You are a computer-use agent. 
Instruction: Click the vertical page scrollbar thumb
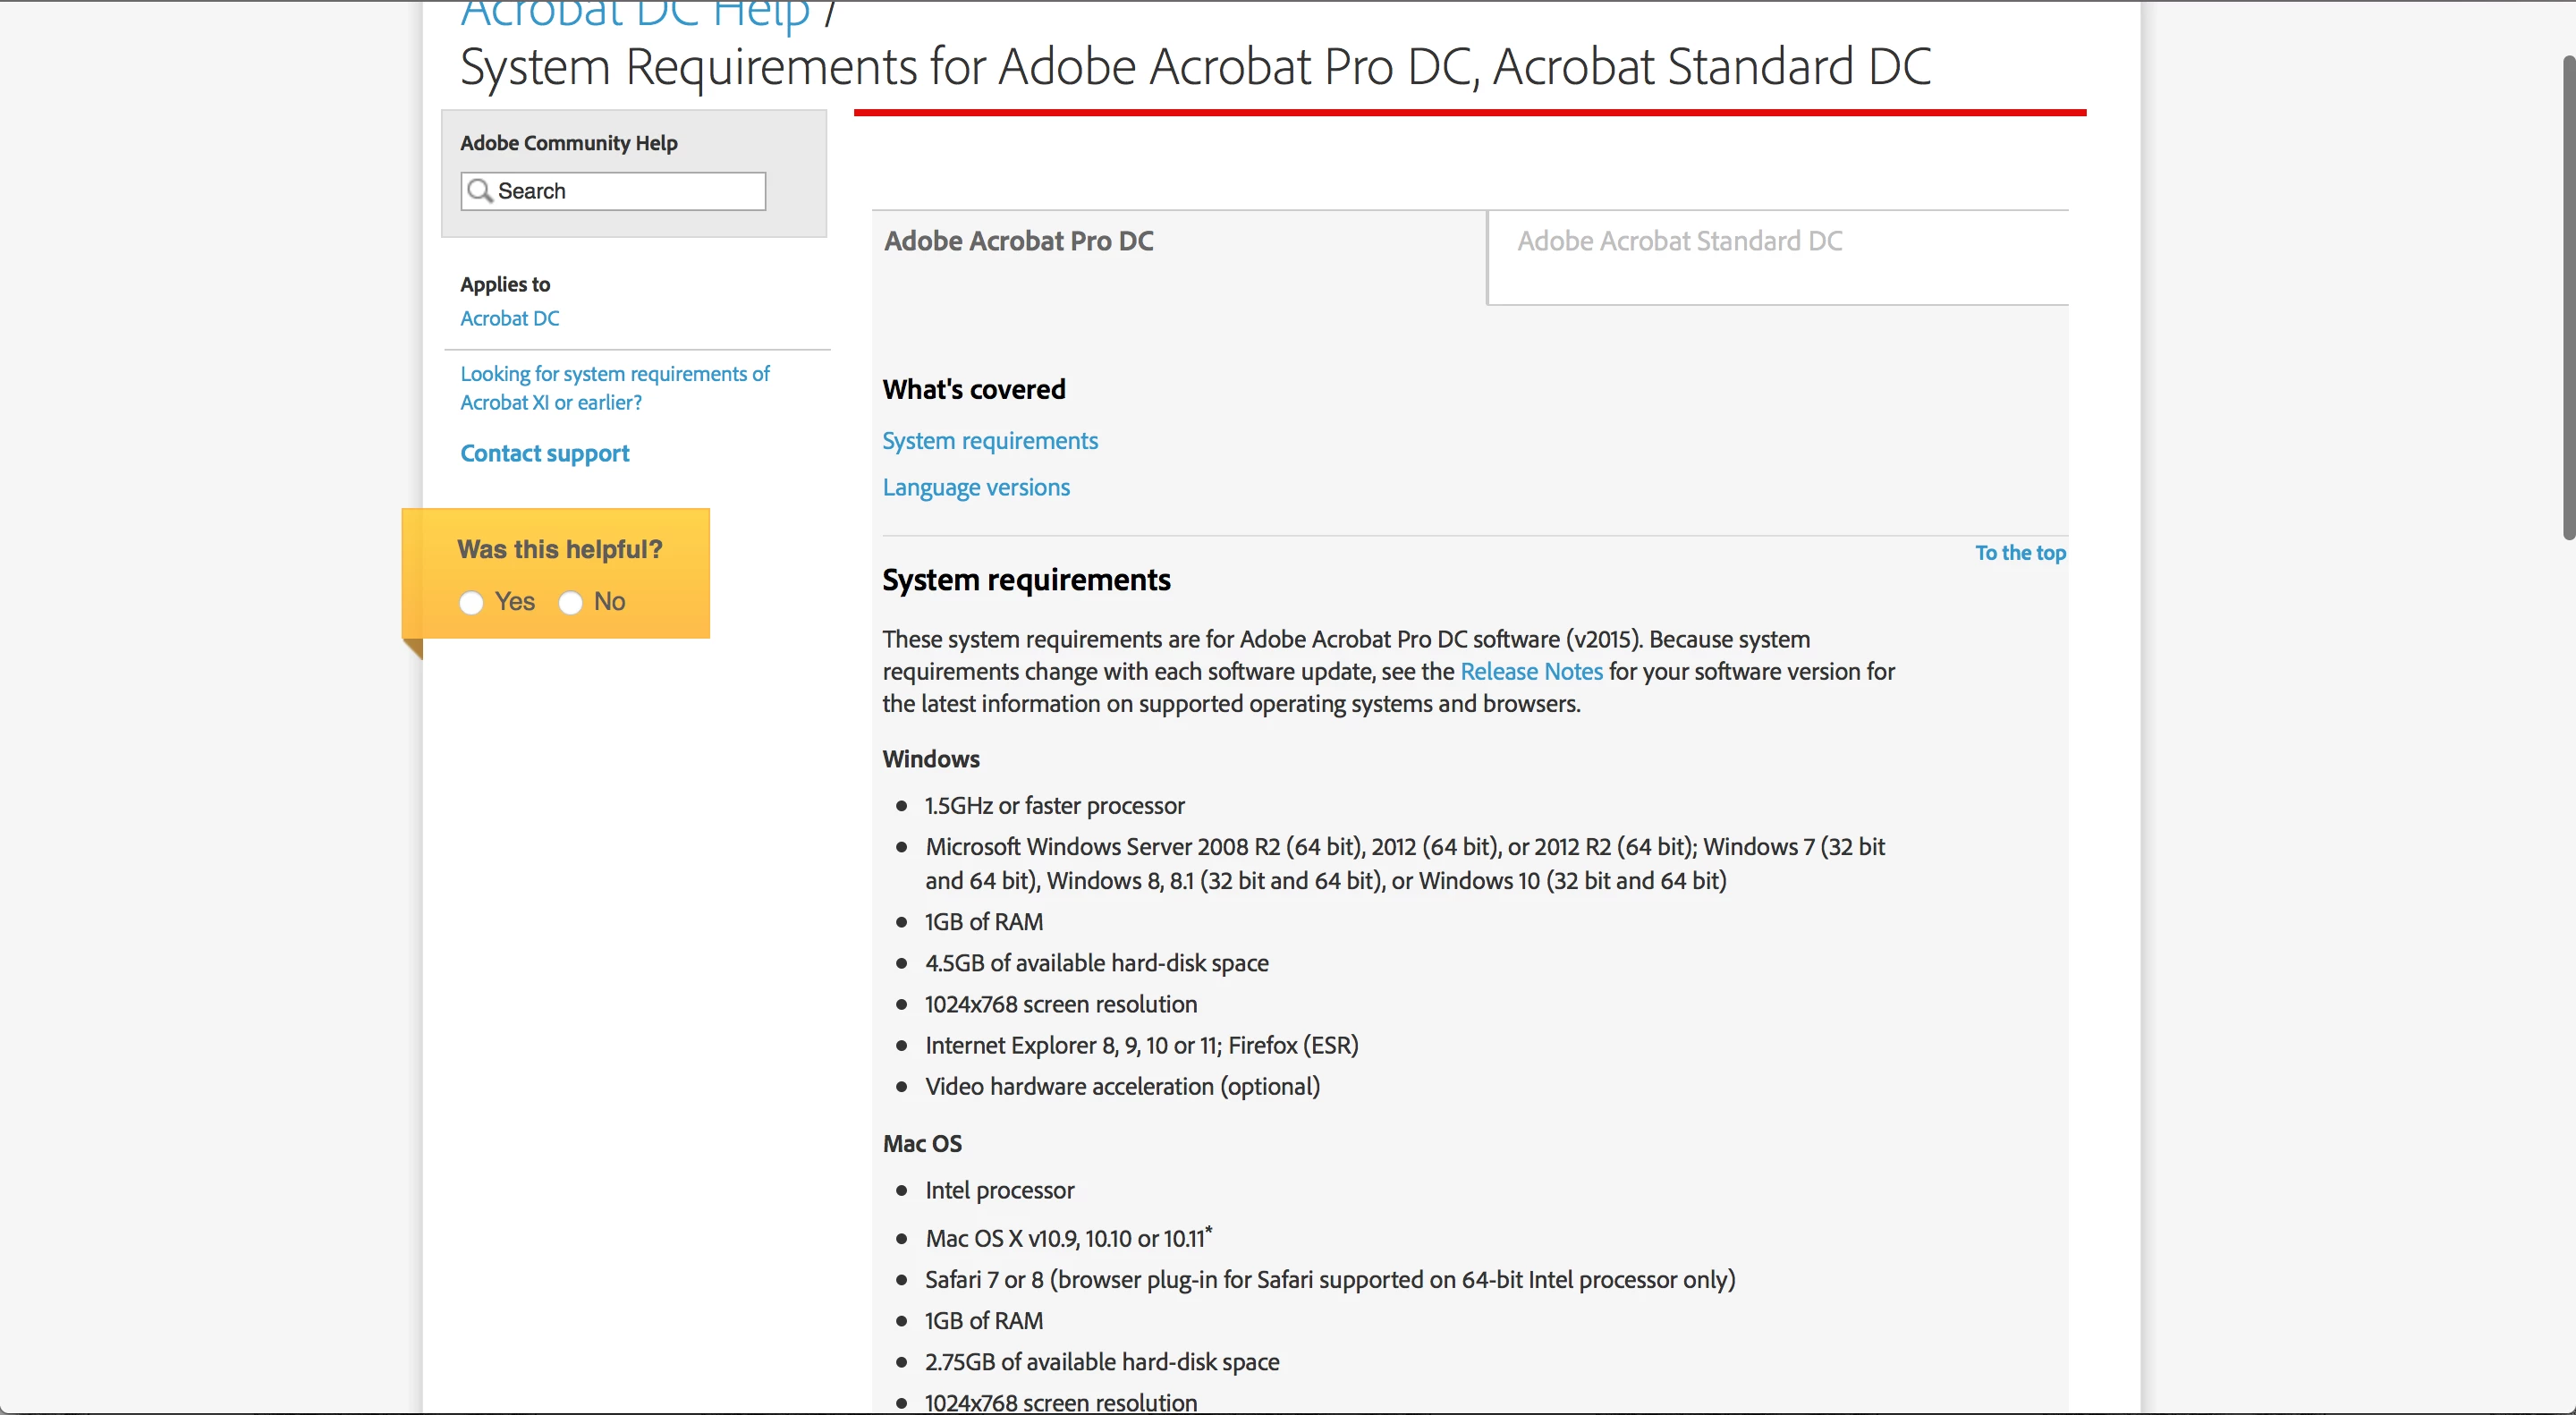2568,300
